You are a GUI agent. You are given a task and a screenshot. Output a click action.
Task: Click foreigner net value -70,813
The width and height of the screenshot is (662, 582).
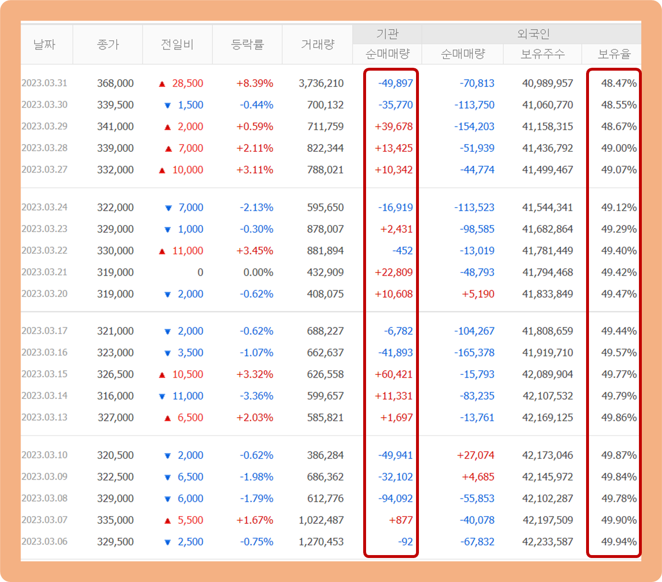(x=477, y=83)
